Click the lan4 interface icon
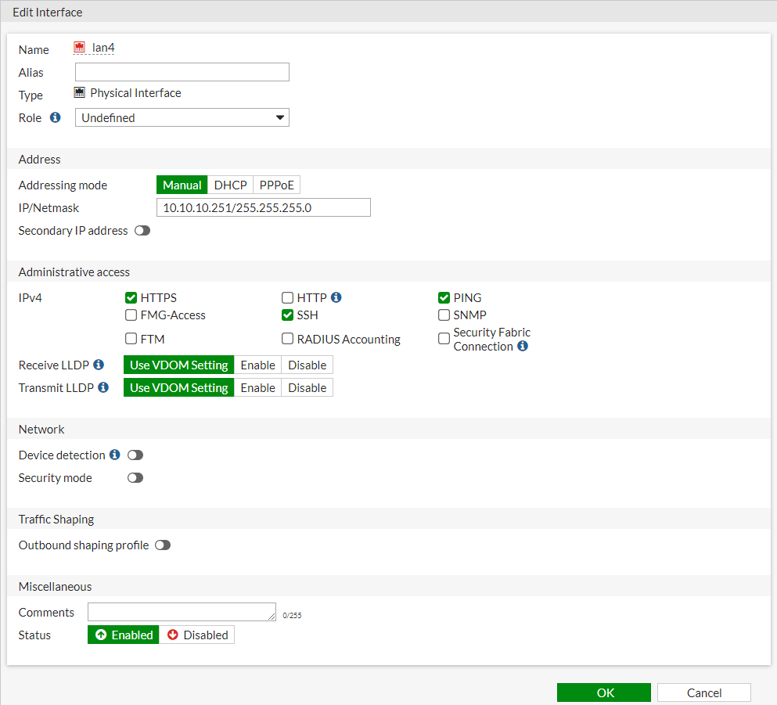The height and width of the screenshot is (705, 777). 80,48
